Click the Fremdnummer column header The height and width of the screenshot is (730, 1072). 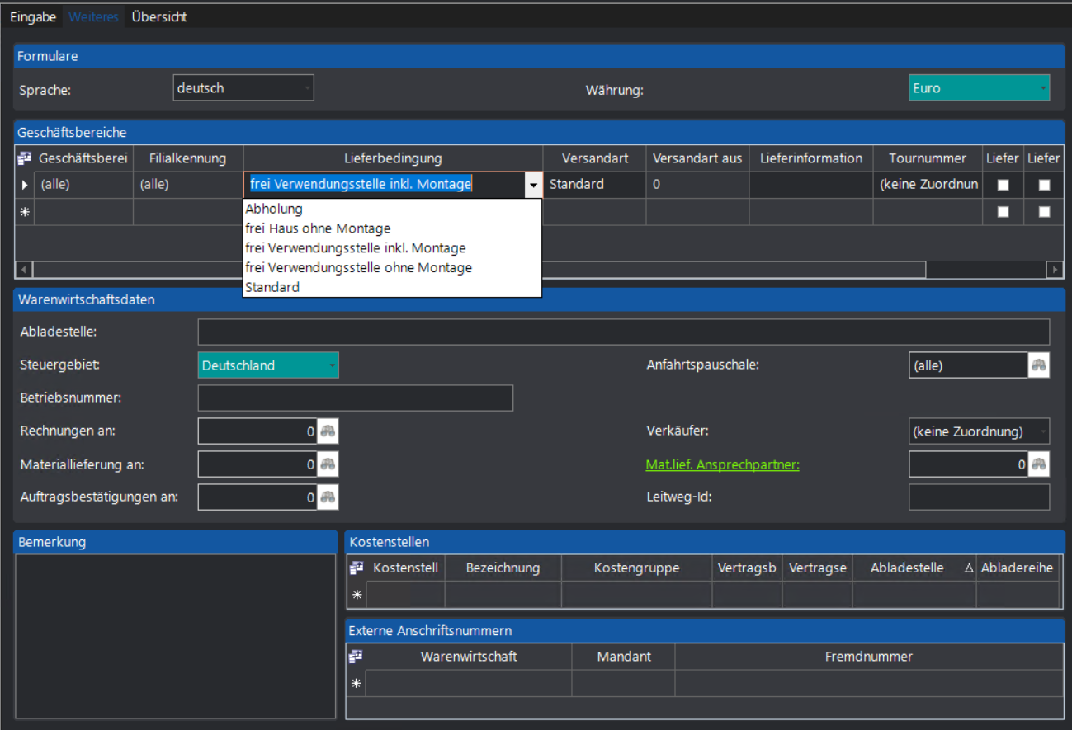(x=869, y=657)
